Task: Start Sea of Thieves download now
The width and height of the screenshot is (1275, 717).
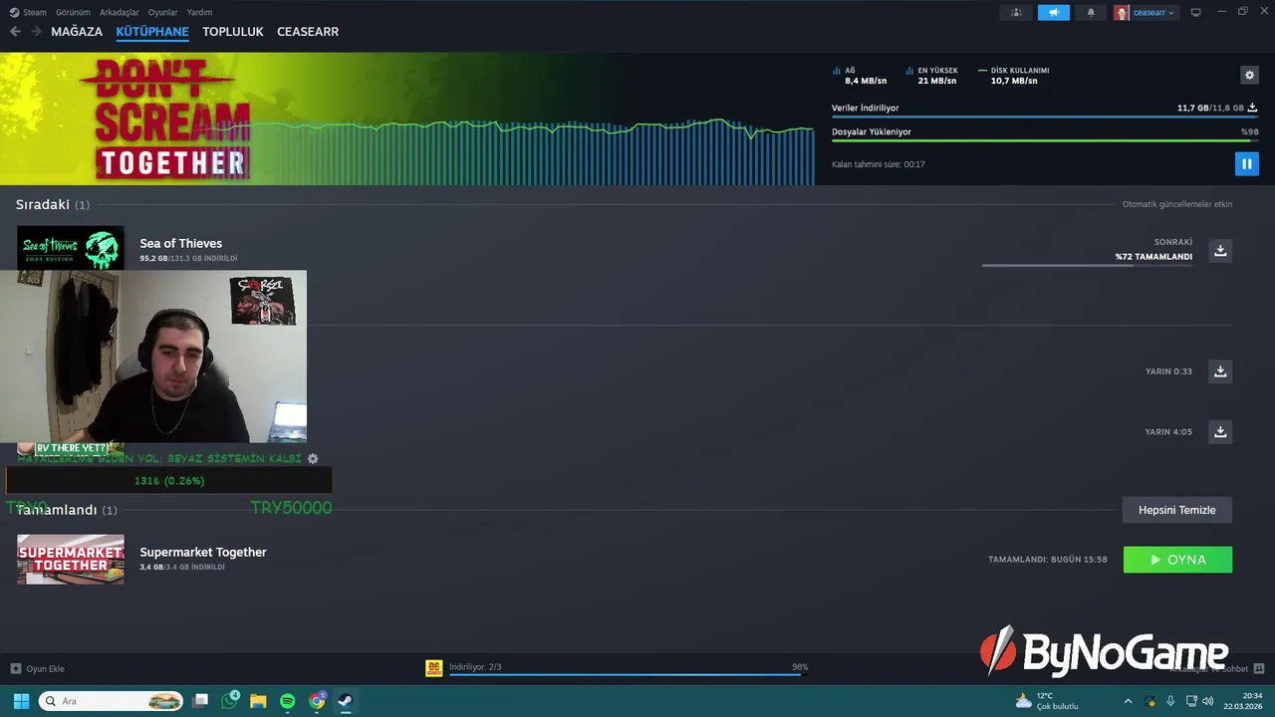Action: click(1220, 250)
